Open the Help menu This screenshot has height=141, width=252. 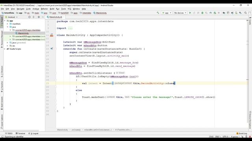click(84, 9)
